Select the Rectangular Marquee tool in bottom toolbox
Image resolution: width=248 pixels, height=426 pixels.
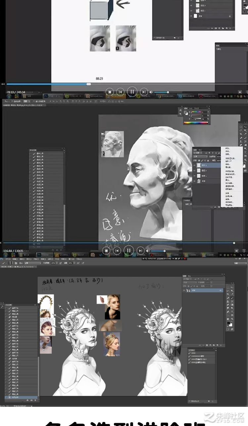pos(228,288)
